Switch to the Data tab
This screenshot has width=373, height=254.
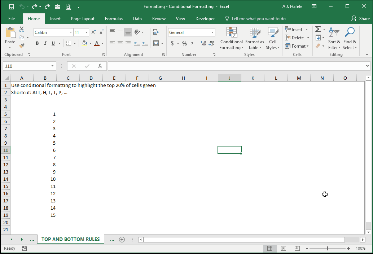pyautogui.click(x=137, y=18)
